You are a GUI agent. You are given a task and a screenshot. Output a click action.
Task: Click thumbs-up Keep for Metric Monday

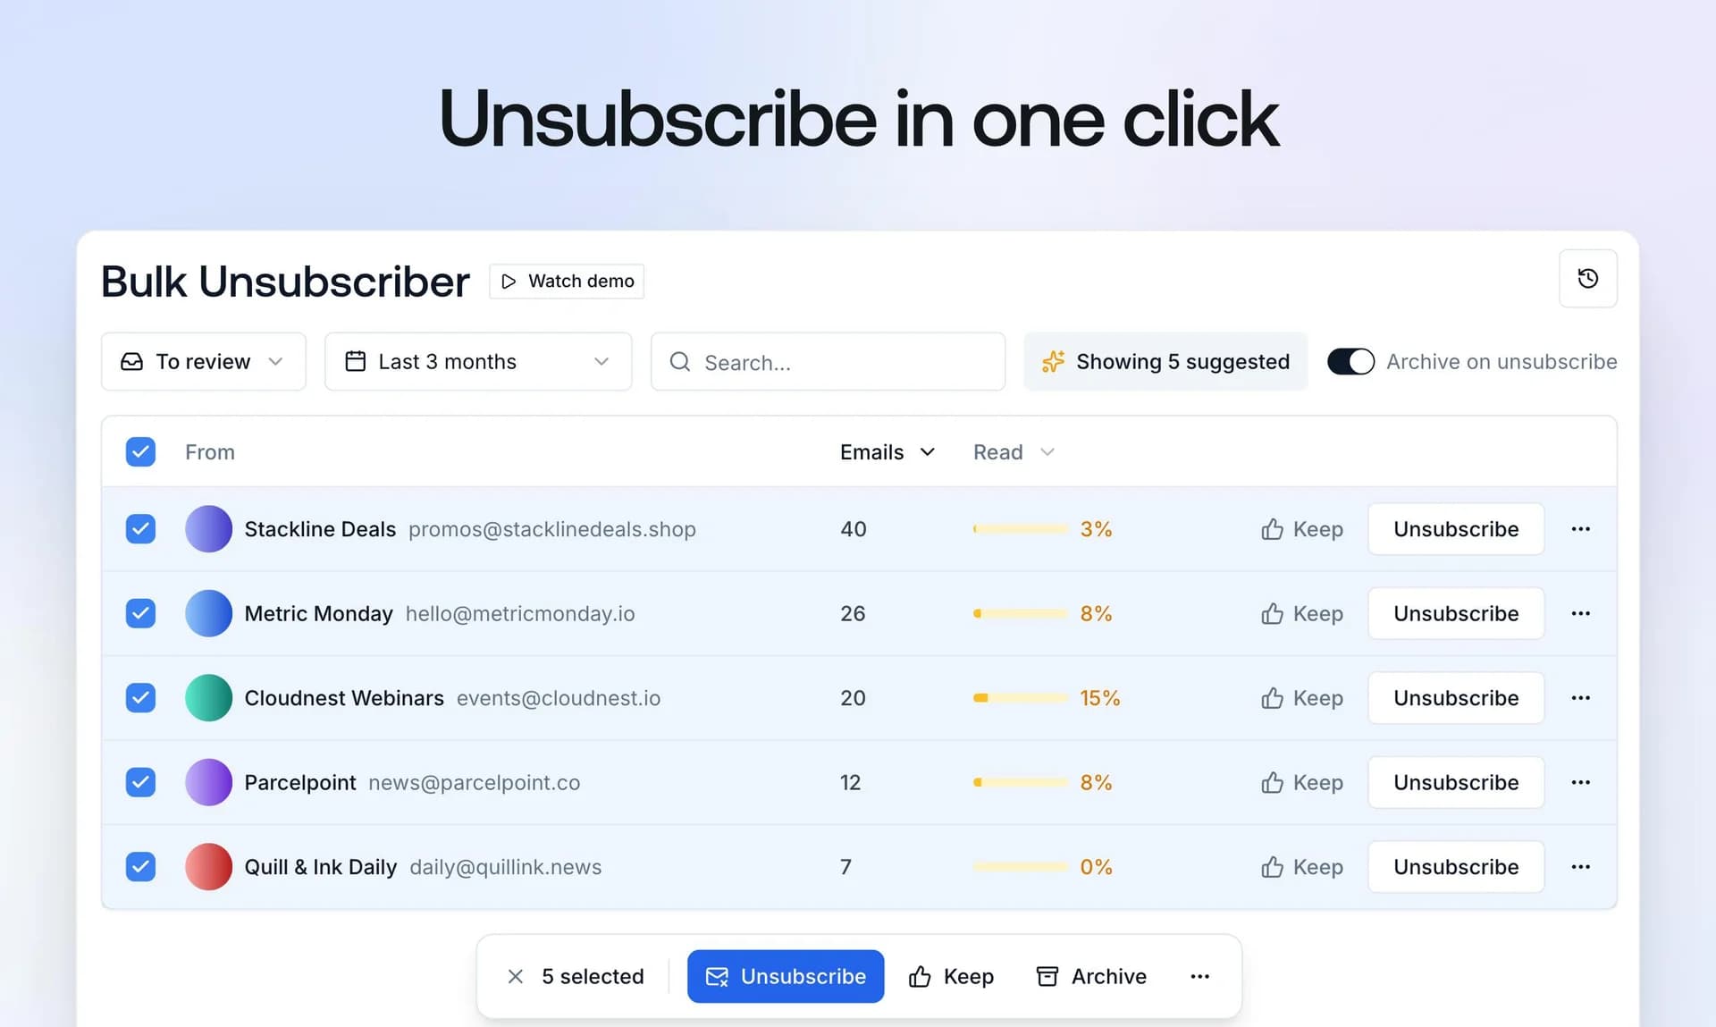coord(1302,614)
